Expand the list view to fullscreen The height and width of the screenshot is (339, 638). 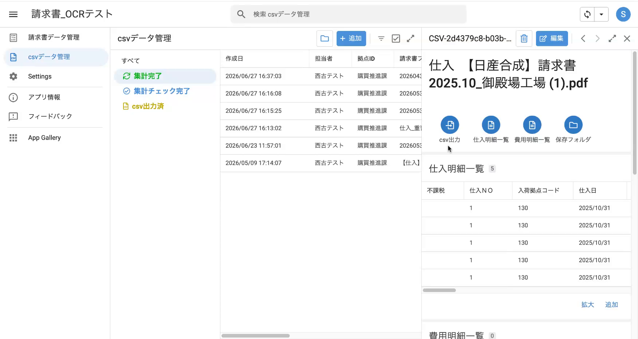tap(410, 39)
